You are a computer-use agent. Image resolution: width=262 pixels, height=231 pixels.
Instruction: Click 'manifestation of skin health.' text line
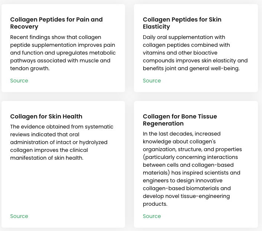(47, 158)
